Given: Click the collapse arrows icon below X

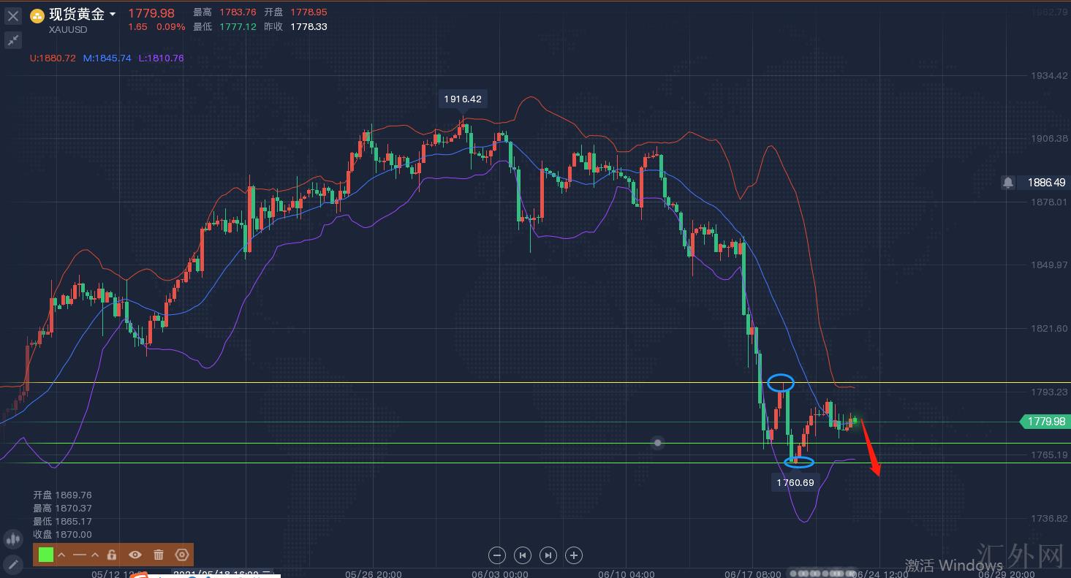Looking at the screenshot, I should [x=13, y=40].
